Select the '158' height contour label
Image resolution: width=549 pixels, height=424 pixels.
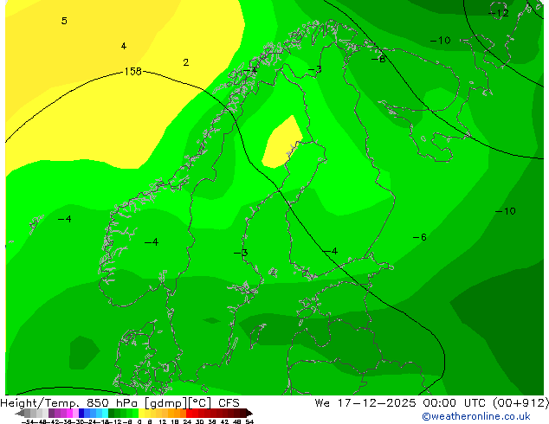tap(133, 71)
